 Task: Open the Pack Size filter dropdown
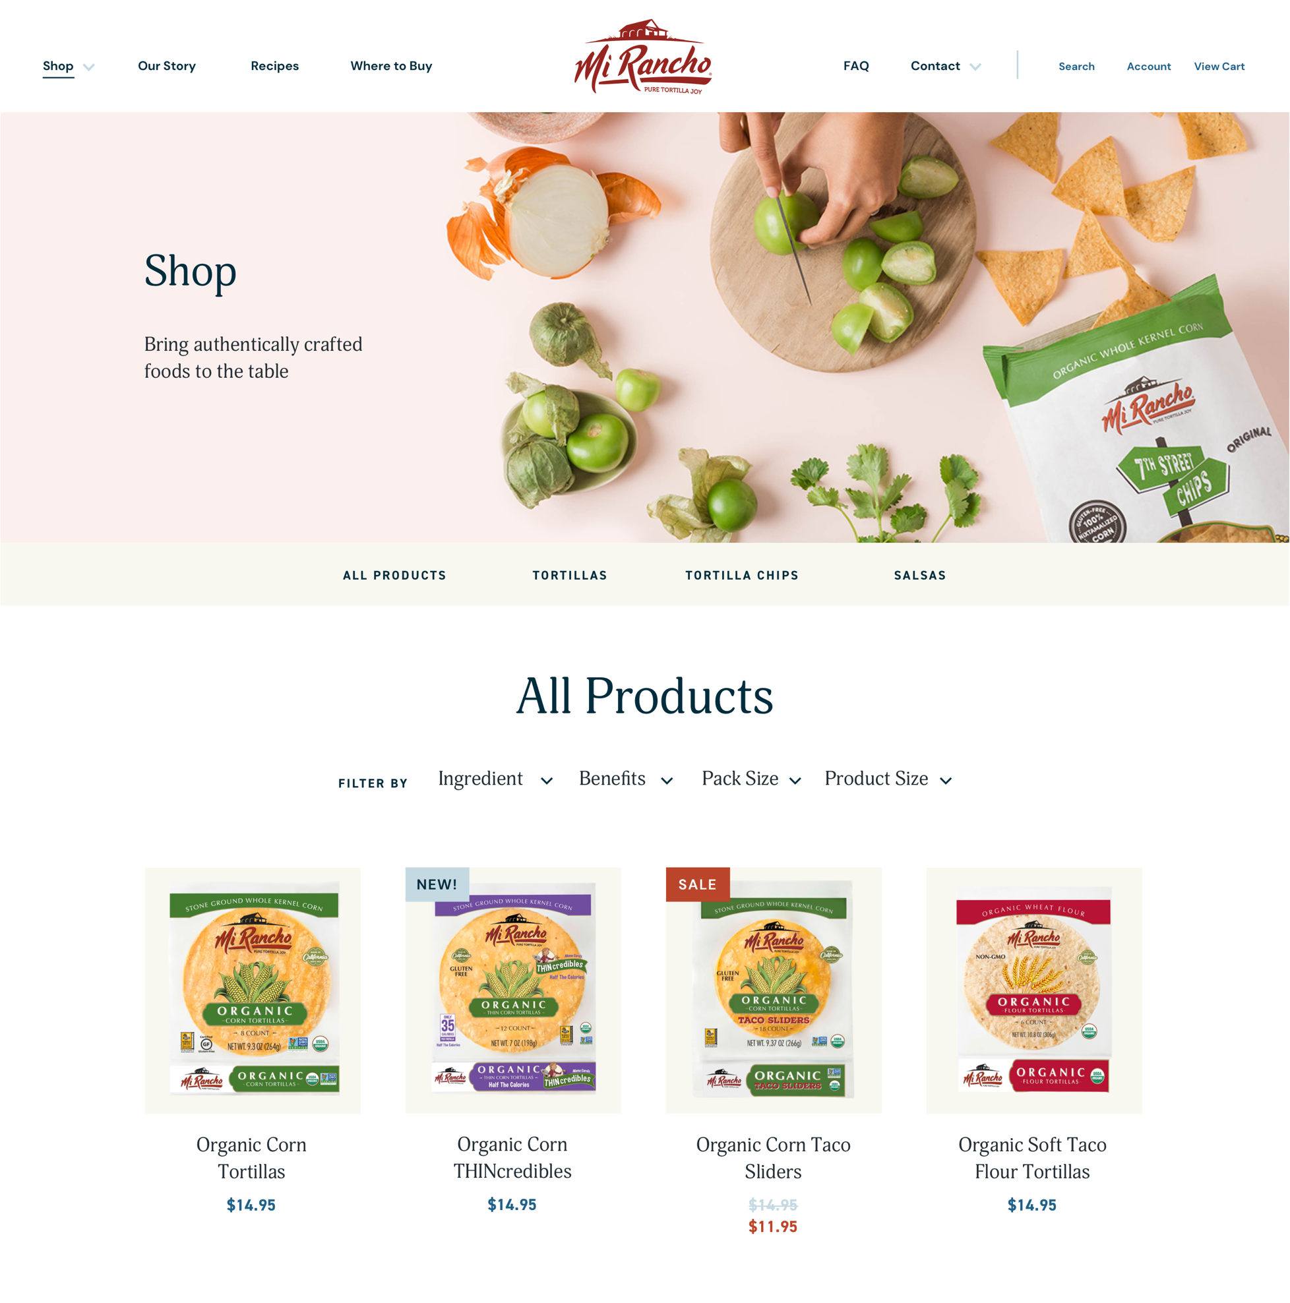[x=751, y=779]
